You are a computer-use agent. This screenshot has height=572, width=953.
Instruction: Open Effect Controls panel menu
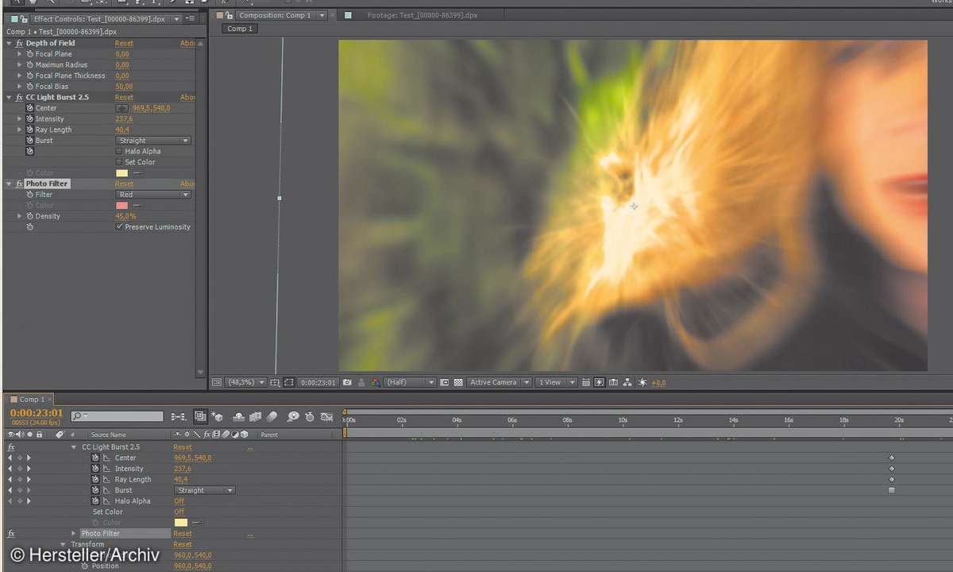coord(191,18)
